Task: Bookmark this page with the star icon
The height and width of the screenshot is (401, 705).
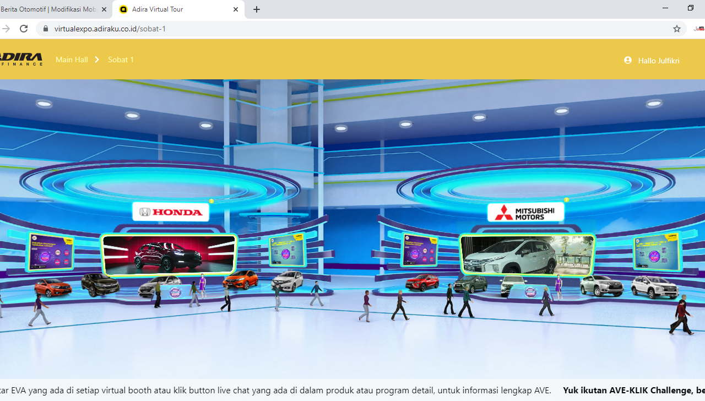Action: pos(677,29)
